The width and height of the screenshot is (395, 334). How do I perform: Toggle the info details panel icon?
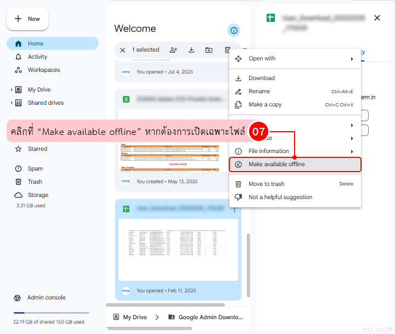(234, 30)
